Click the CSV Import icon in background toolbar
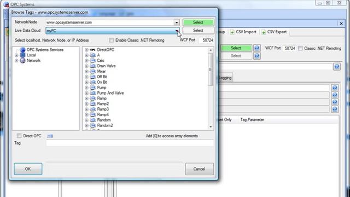Screen dimensions: 350x197 [x=232, y=32]
